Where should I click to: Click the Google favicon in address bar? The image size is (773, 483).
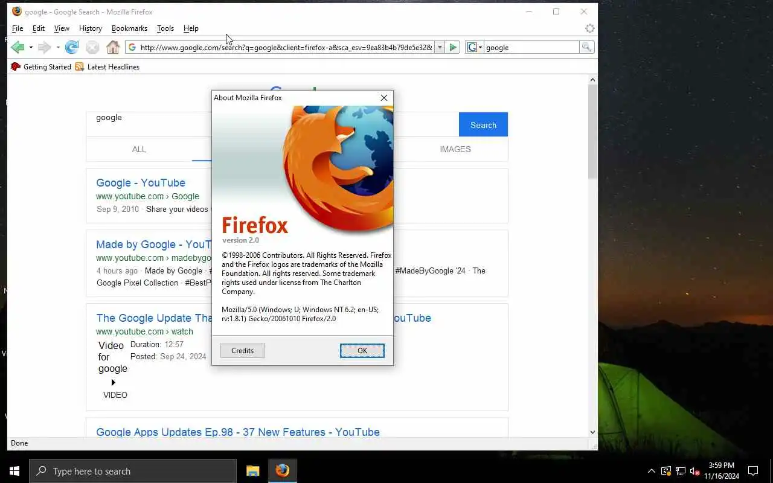(132, 47)
